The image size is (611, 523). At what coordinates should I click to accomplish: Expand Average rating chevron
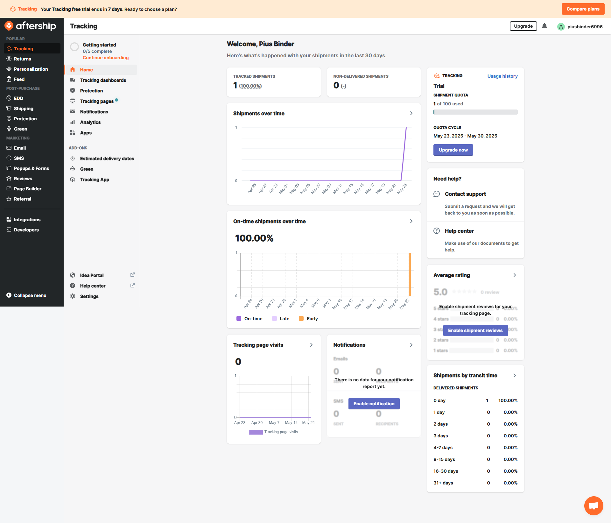[x=515, y=275]
